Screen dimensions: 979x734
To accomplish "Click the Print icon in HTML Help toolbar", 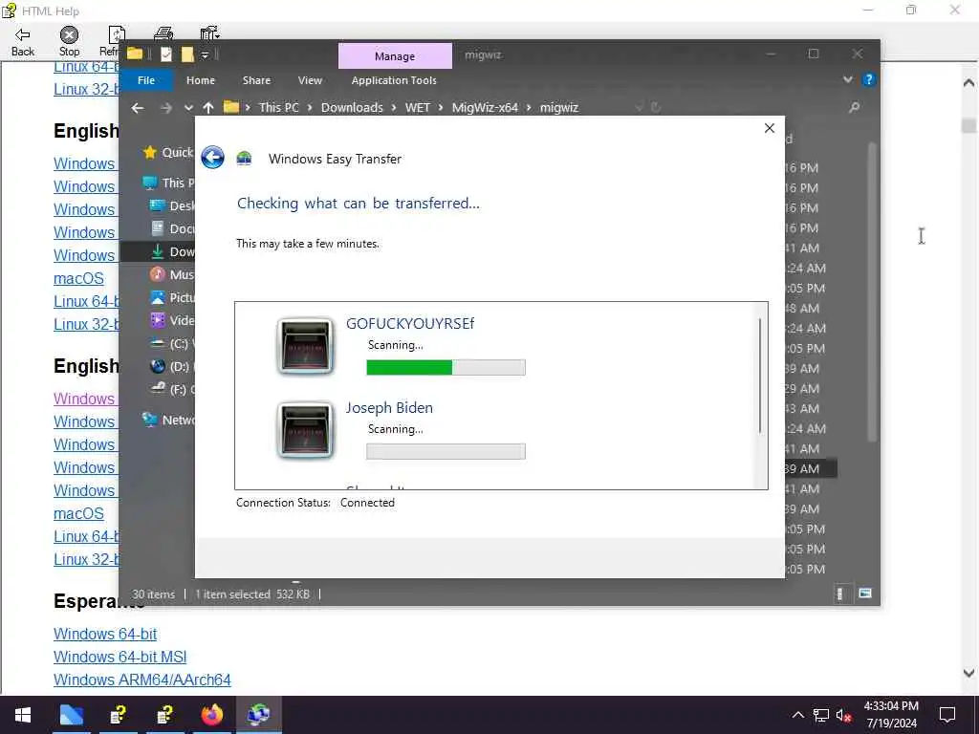I will point(163,33).
